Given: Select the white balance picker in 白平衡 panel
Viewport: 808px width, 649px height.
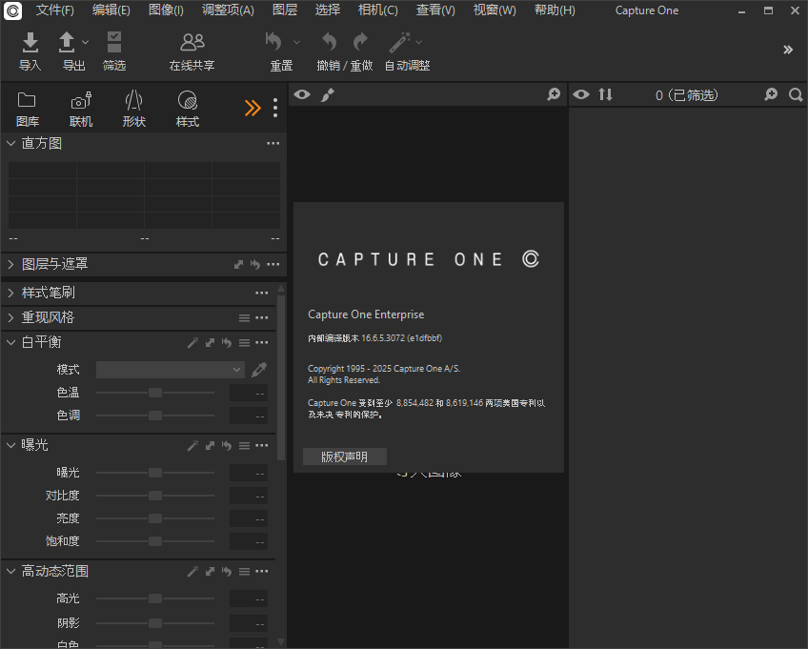Looking at the screenshot, I should coord(258,370).
